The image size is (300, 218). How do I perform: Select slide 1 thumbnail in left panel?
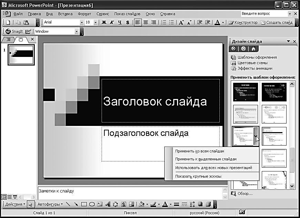coord(21,55)
